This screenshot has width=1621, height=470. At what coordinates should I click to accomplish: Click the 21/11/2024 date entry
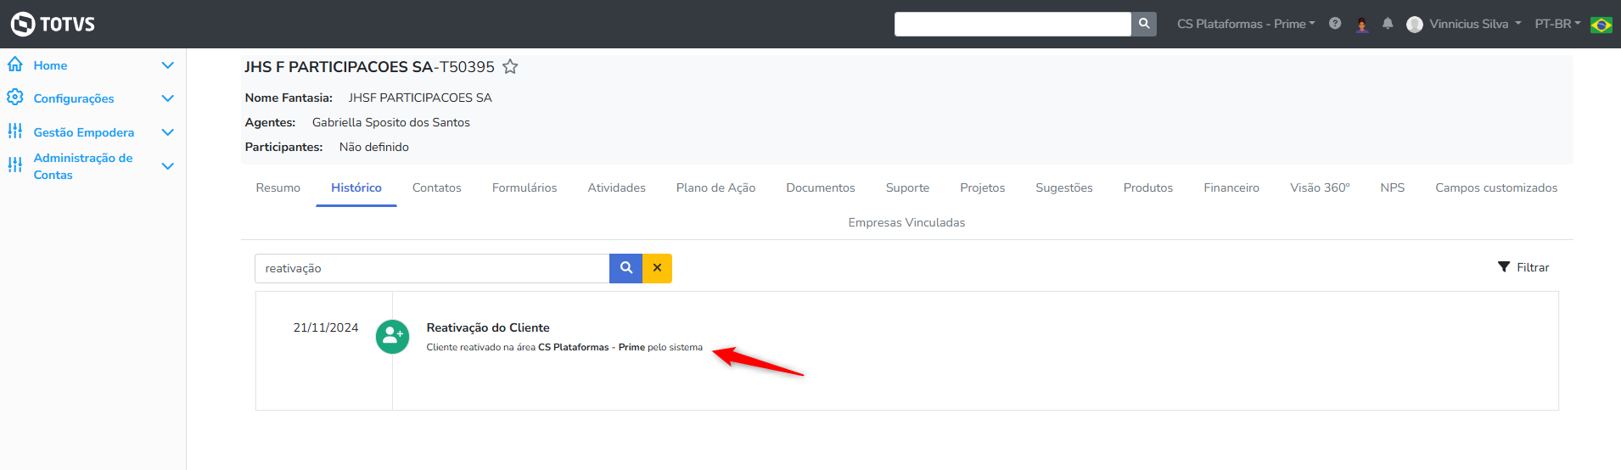point(326,327)
